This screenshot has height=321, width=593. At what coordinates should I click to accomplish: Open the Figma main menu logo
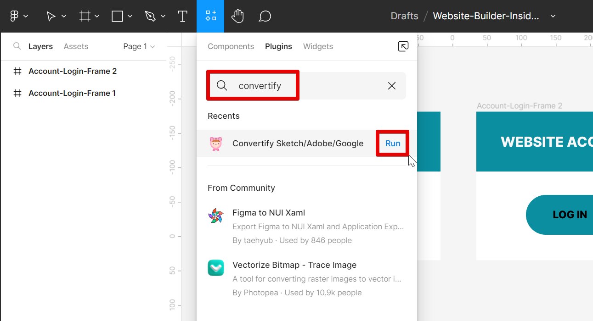tap(14, 17)
